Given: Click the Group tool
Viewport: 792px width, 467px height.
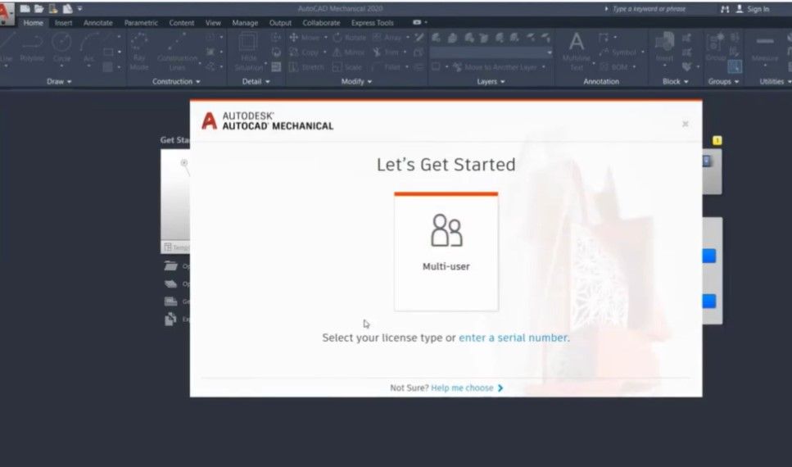Looking at the screenshot, I should click(x=716, y=48).
